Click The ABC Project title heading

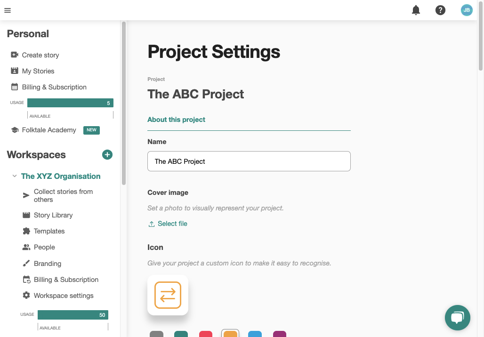(196, 94)
